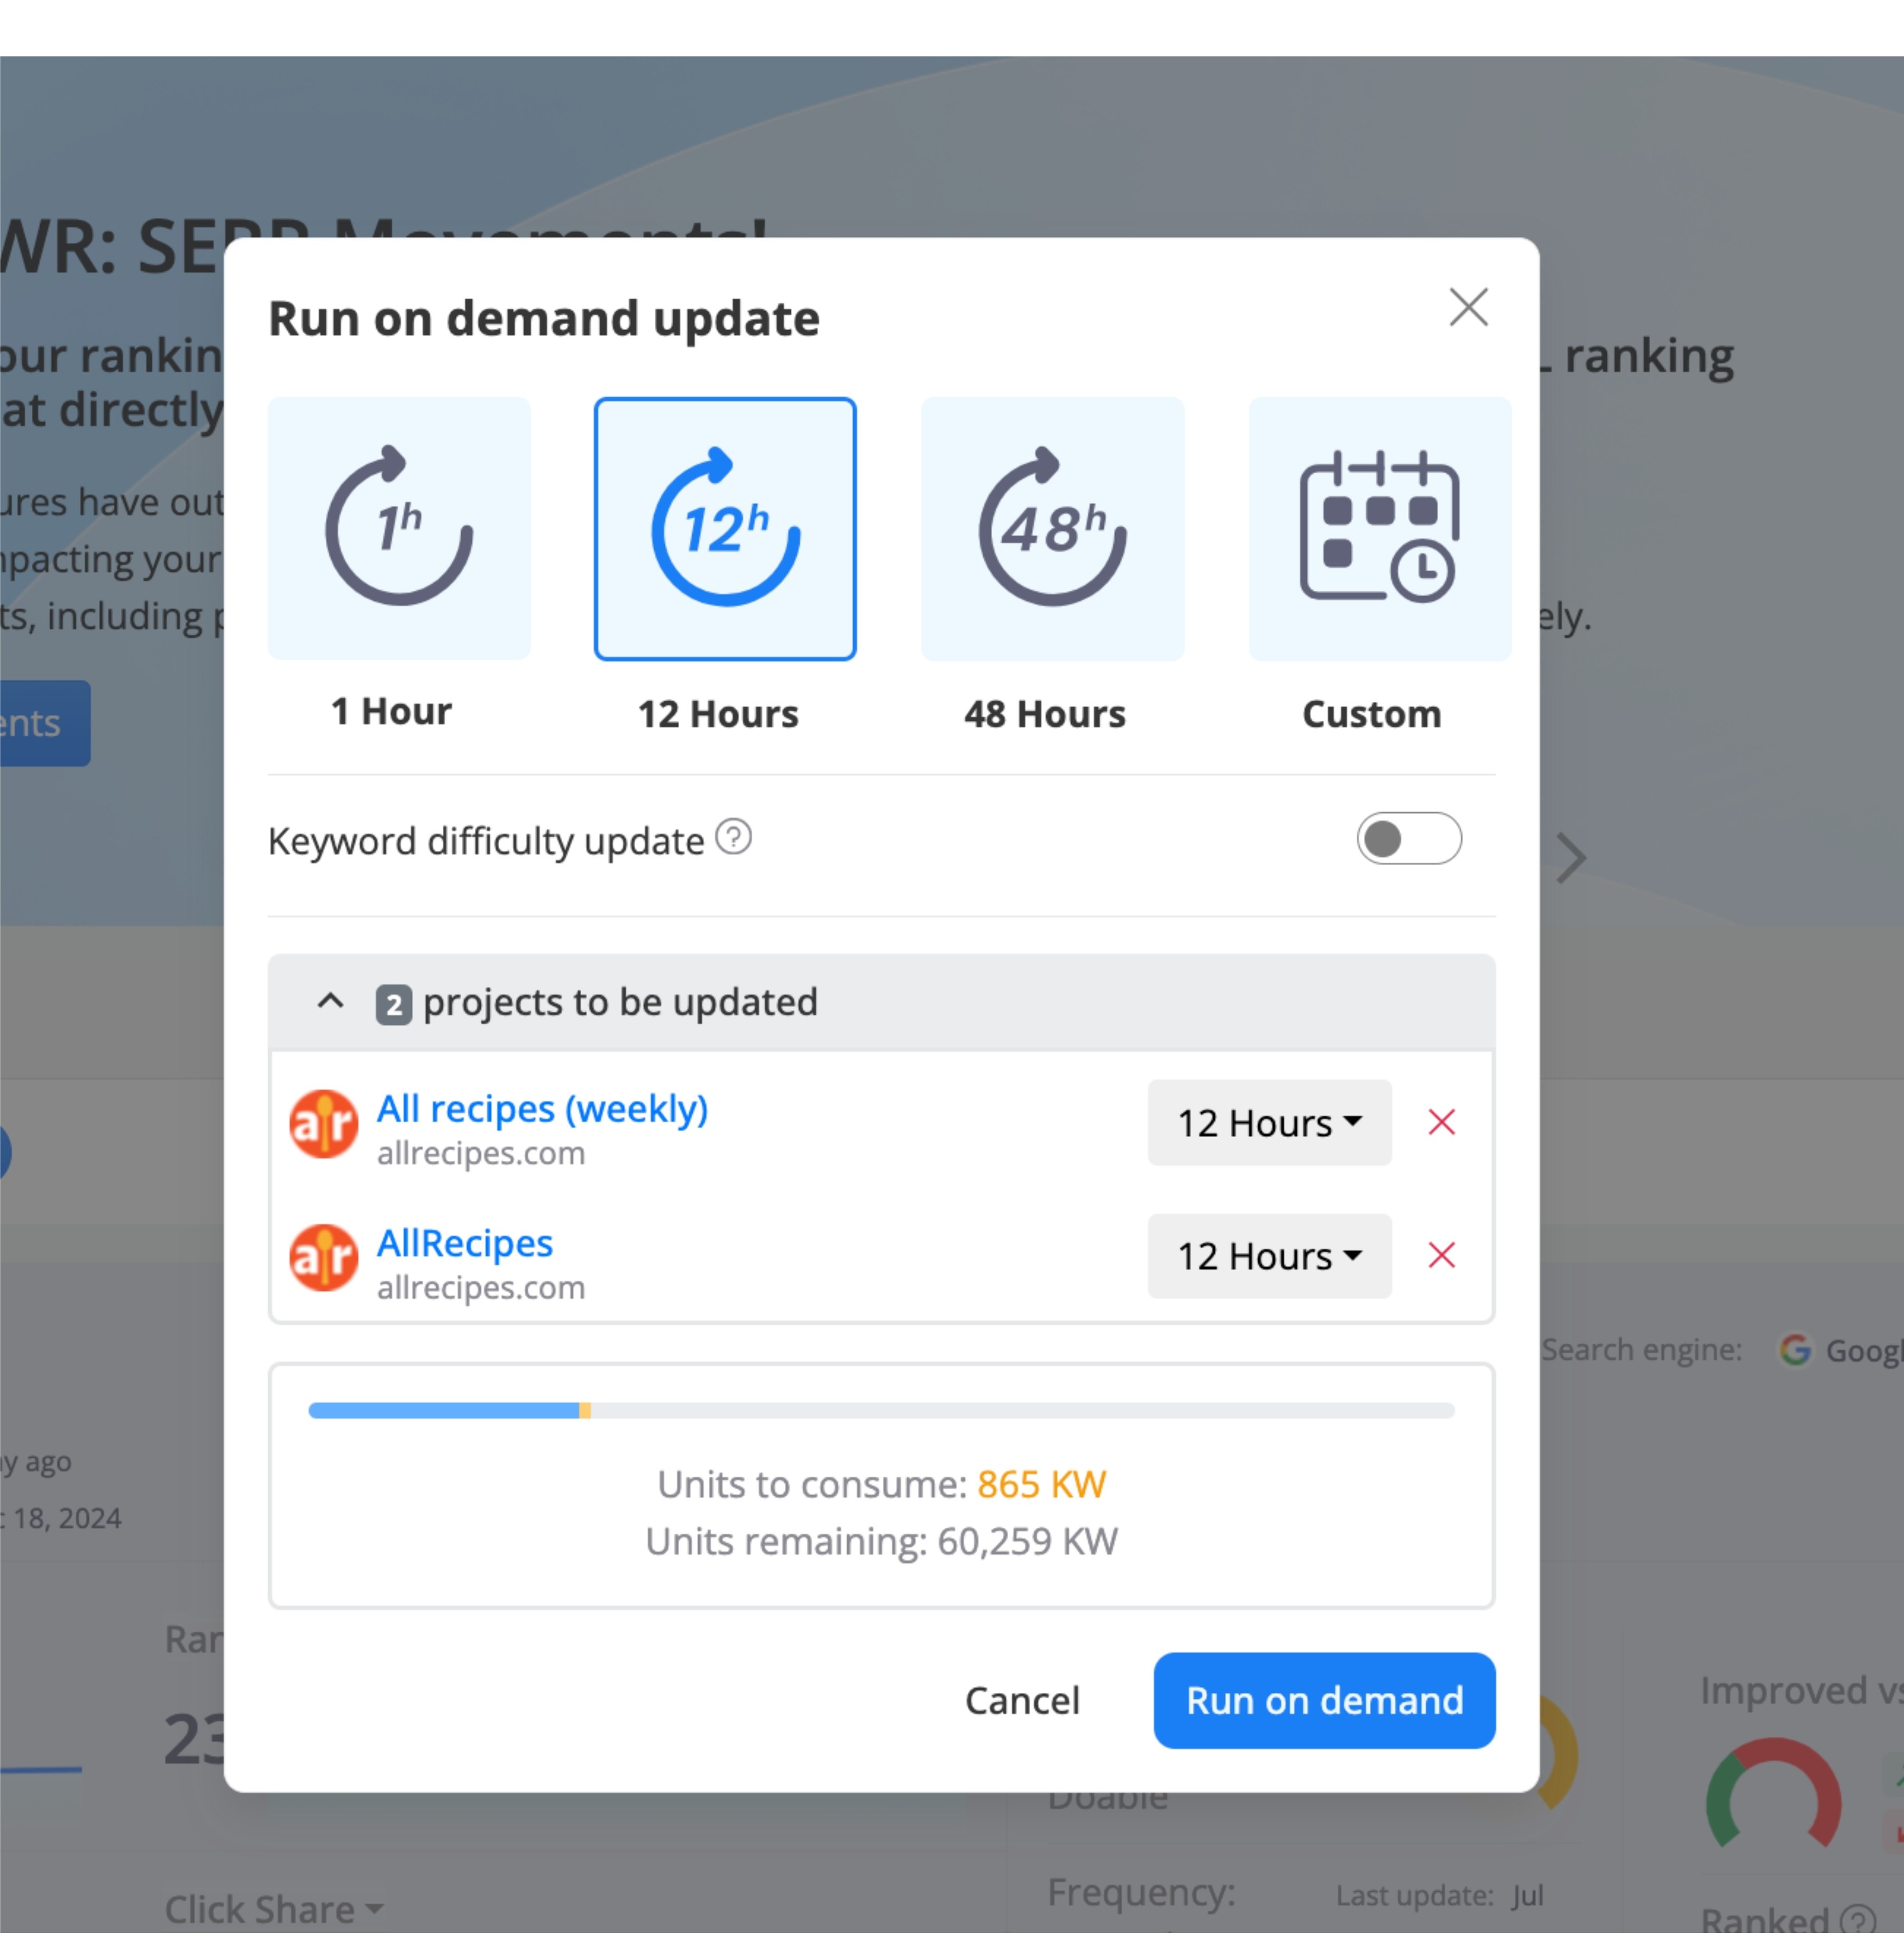Remove AllRecipes project from update list
The height and width of the screenshot is (1942, 1904).
1441,1255
